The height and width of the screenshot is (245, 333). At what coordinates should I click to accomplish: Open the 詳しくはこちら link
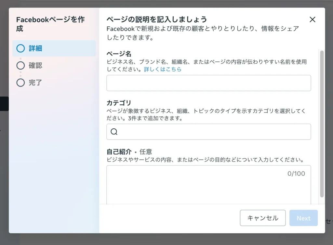click(x=163, y=69)
